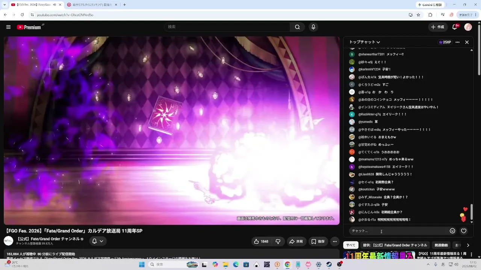Focus the YouTube 検索 search field
The height and width of the screenshot is (270, 481).
(227, 27)
